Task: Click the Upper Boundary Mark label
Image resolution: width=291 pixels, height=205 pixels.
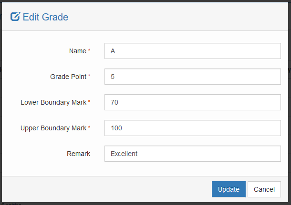Action: [53, 128]
